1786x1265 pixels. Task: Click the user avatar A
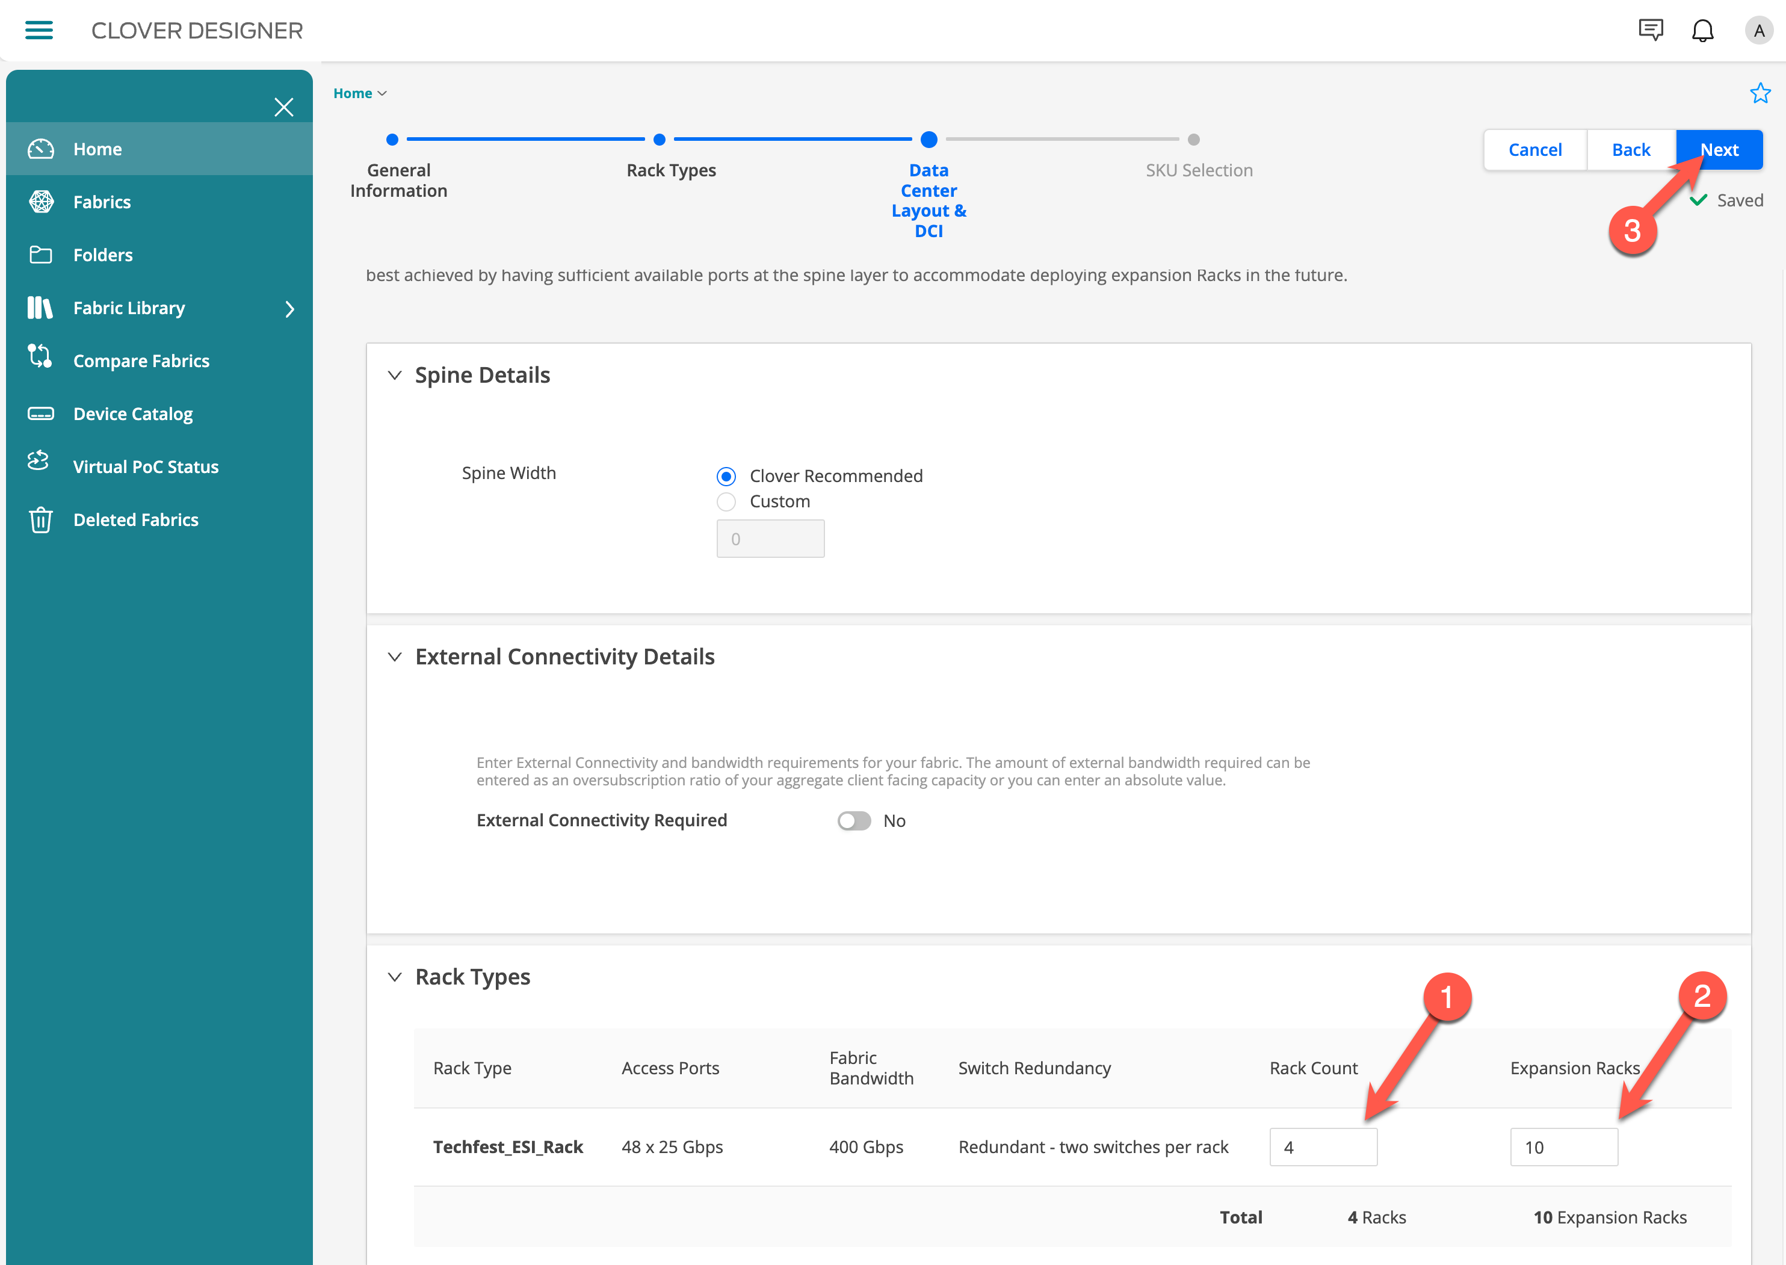coord(1758,30)
